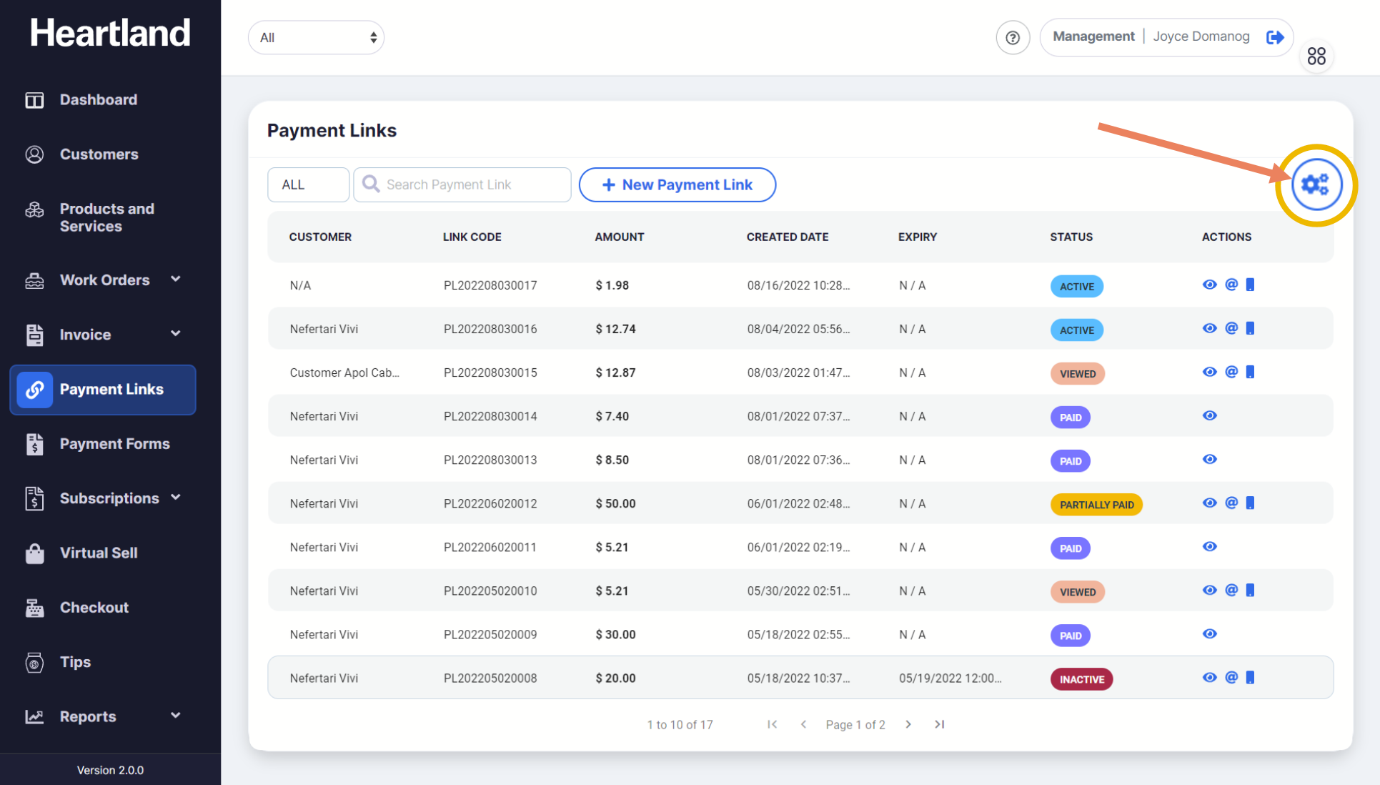
Task: View link PL202208030014 via eye icon
Action: pos(1209,415)
